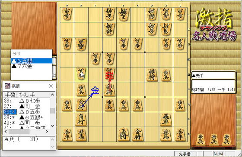Click the move list scroll-down arrow
The image size is (242, 157).
coord(52,126)
